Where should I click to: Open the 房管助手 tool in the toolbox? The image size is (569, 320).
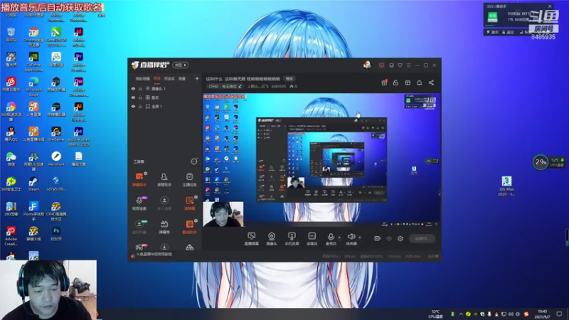(164, 179)
